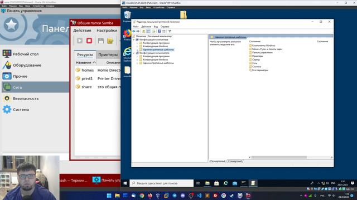This screenshot has height=200, width=357.
Task: Open Mail app on guest taskbar
Action: coord(235,183)
